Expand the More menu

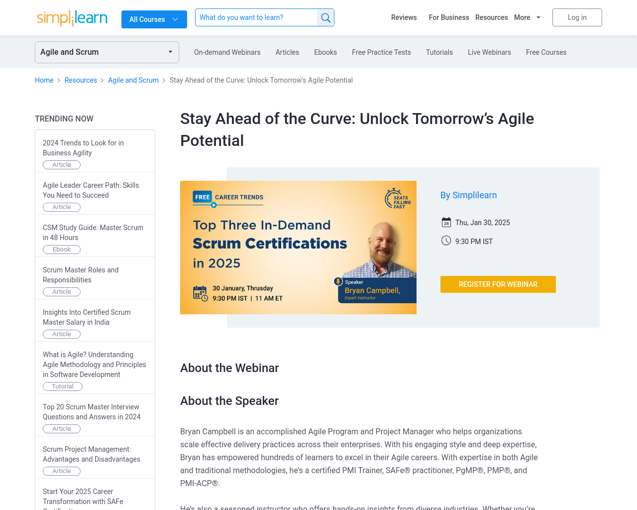pyautogui.click(x=528, y=17)
